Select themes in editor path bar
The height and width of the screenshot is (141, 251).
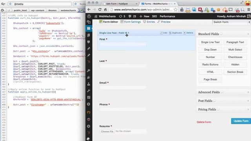[x=53, y=11]
